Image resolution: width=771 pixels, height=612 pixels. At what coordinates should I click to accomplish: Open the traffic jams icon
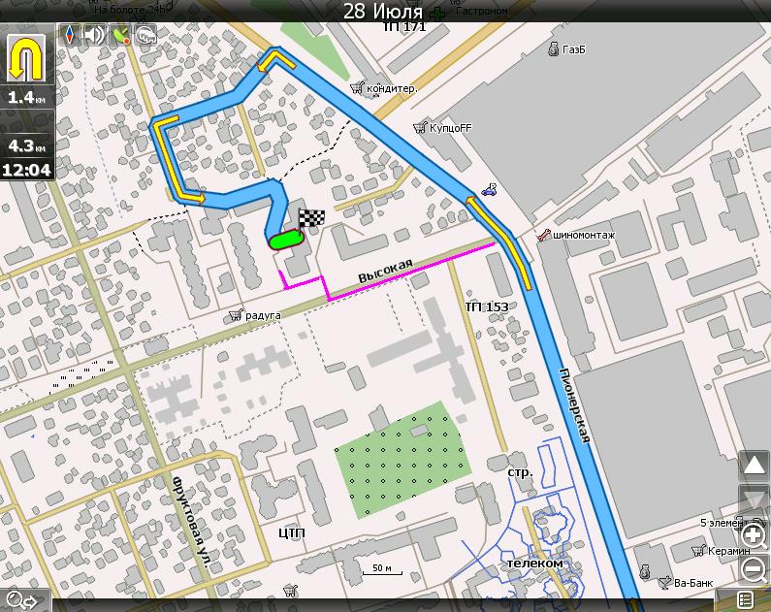pos(145,35)
